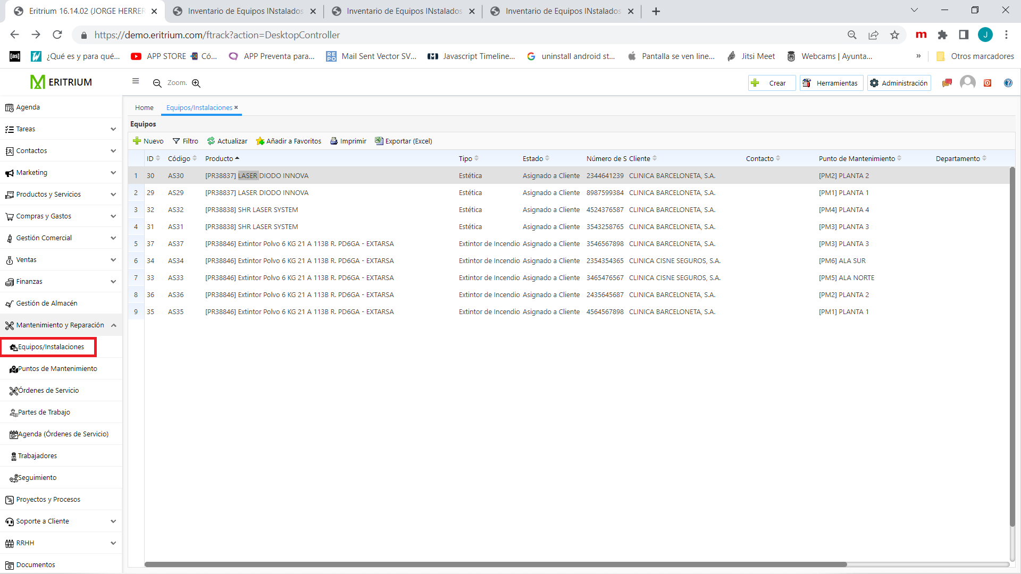Click browser back arrow

(x=14, y=35)
